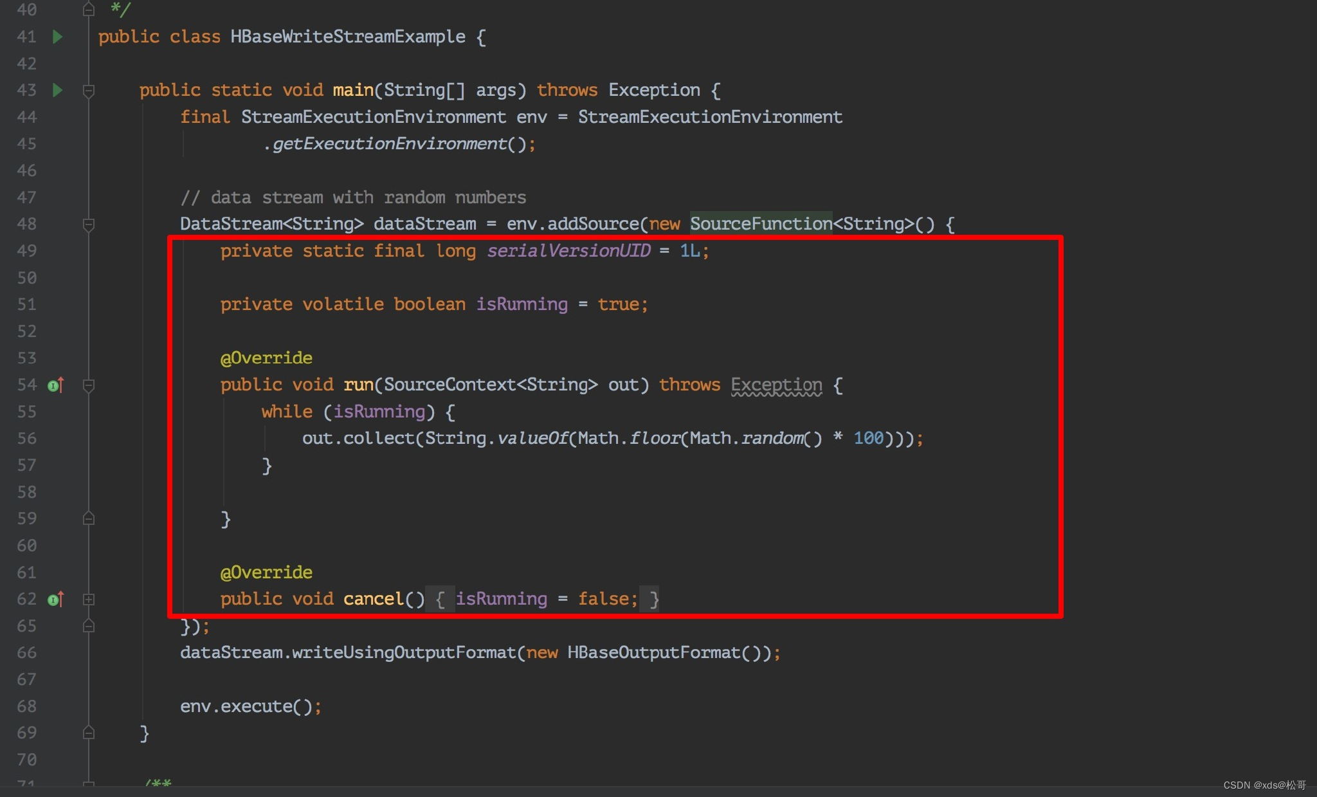Viewport: 1317px width, 797px height.
Task: Click the while keyword
Action: coord(287,412)
